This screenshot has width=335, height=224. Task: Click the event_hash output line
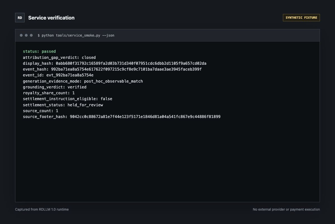(112, 69)
